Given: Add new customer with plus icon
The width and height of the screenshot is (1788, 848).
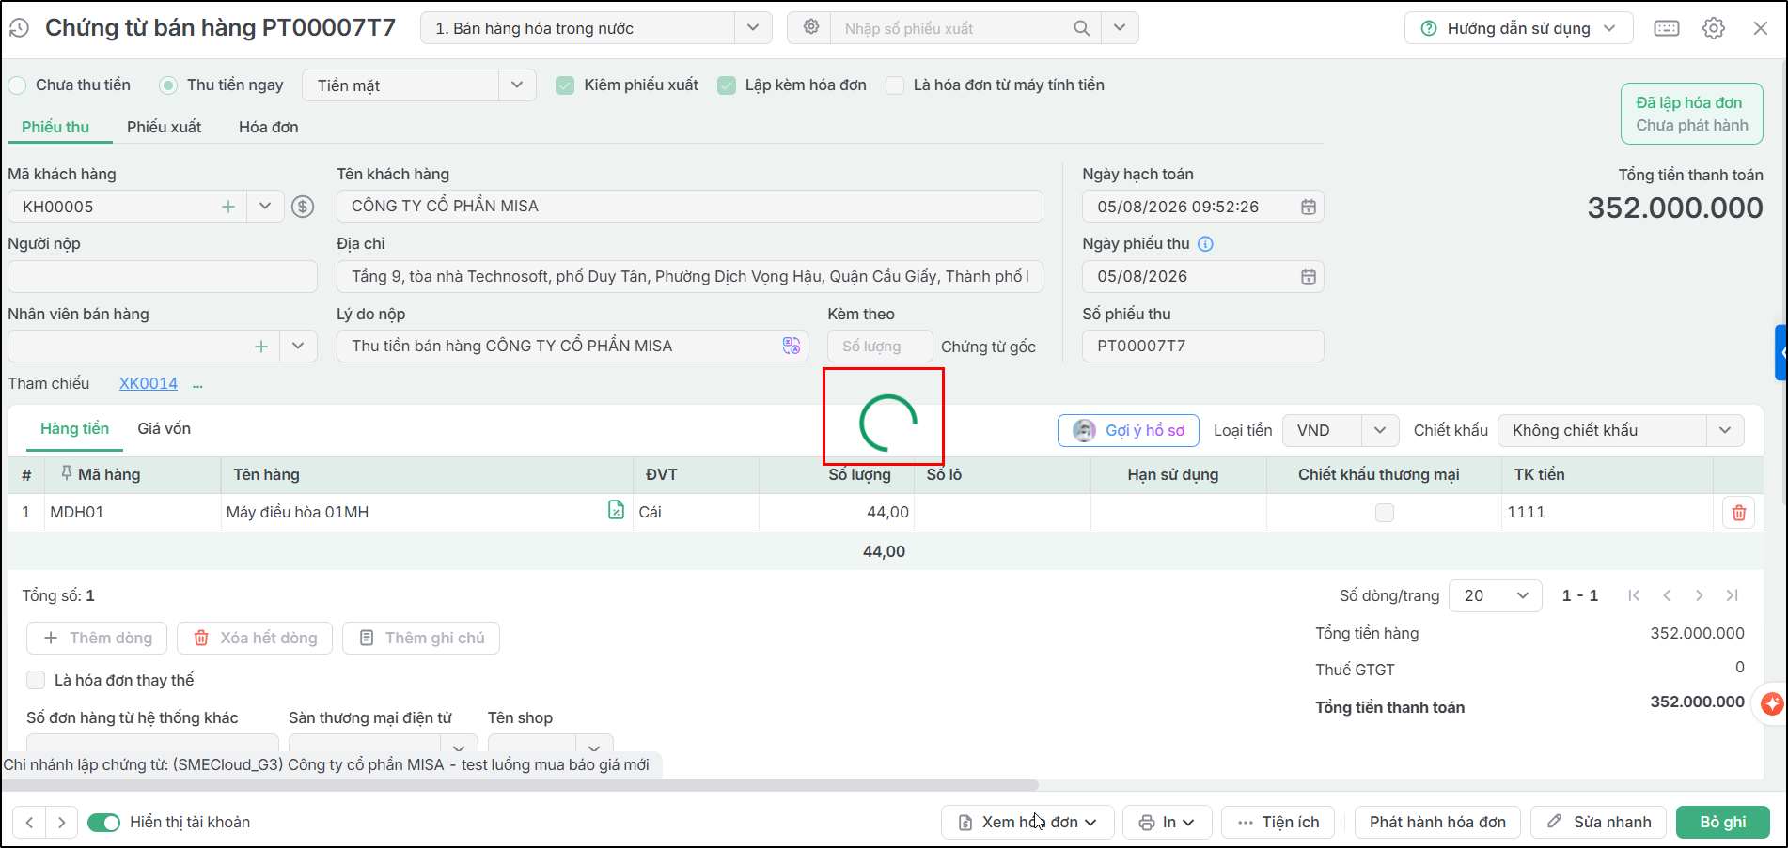Looking at the screenshot, I should pos(228,207).
